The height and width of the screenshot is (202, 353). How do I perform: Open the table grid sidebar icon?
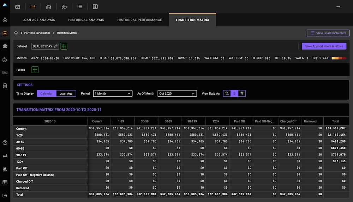[5, 182]
